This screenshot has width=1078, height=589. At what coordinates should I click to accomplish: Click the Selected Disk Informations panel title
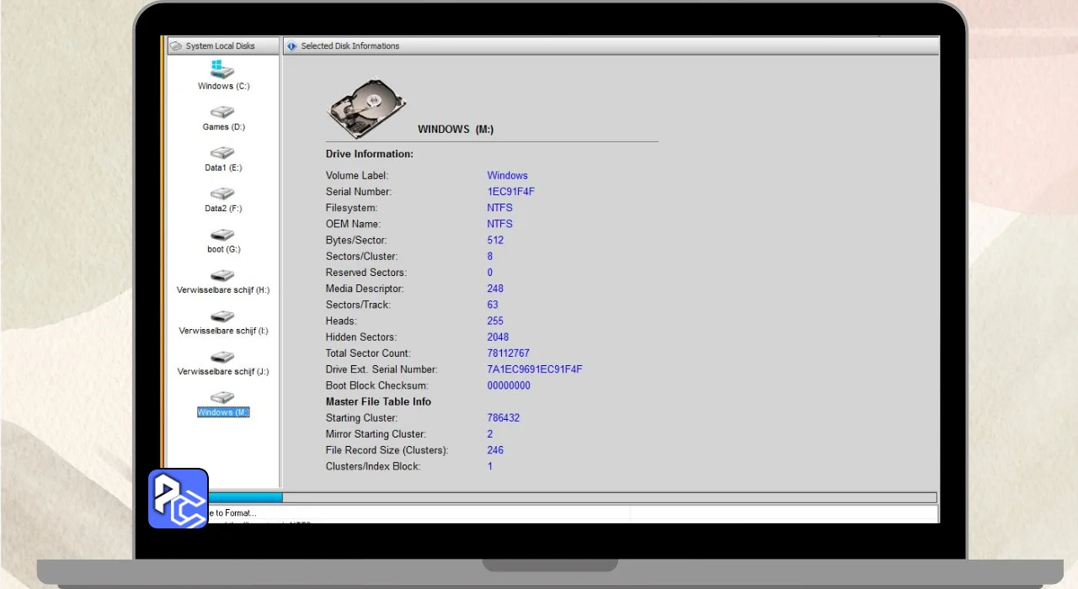(350, 46)
